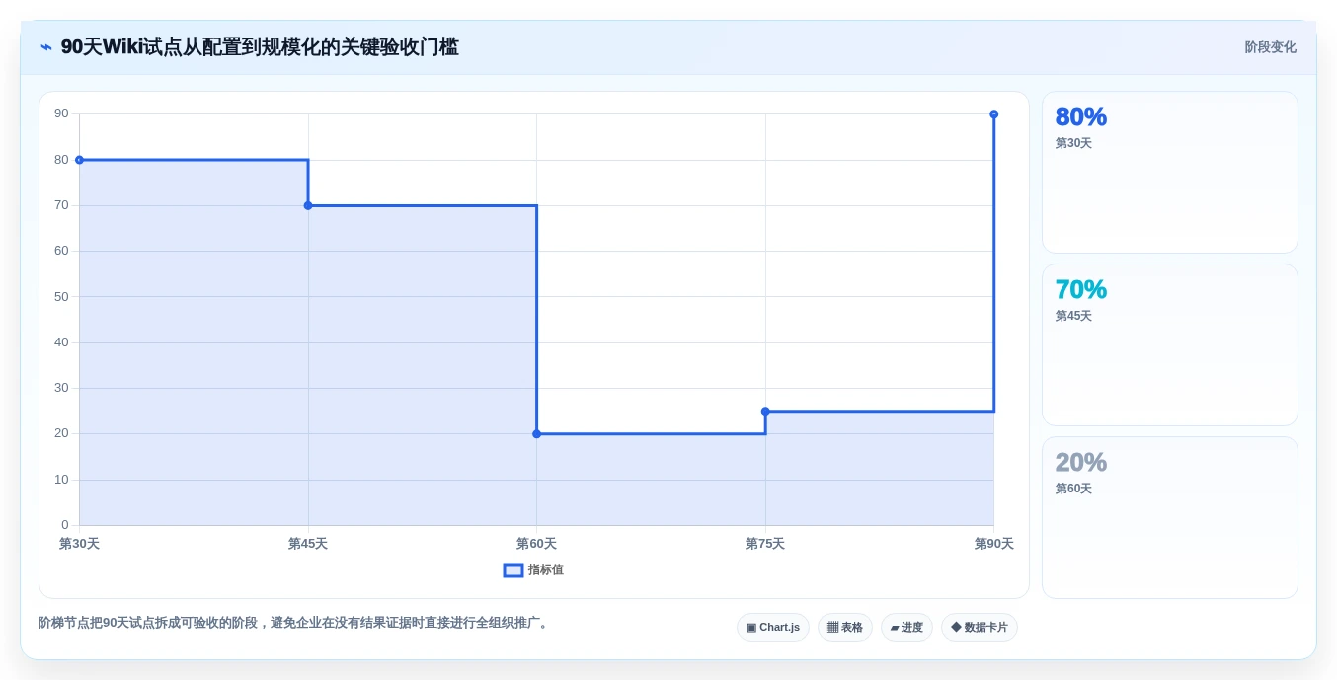
Task: Click the data point at 第30天
Action: [79, 160]
